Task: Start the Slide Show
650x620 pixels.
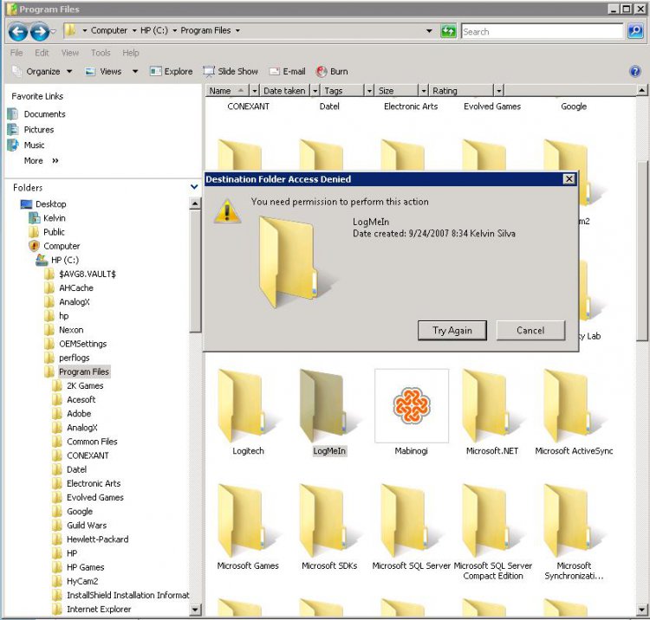Action: point(231,71)
